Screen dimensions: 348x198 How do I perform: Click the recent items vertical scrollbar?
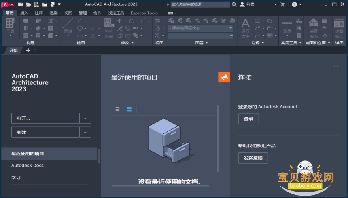(x=218, y=138)
